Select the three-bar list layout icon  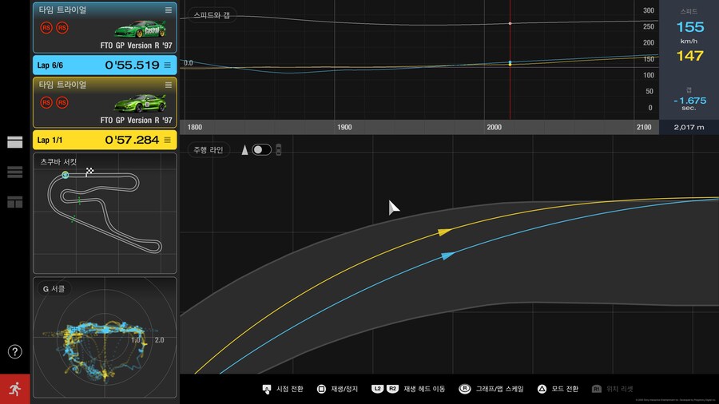pos(15,172)
